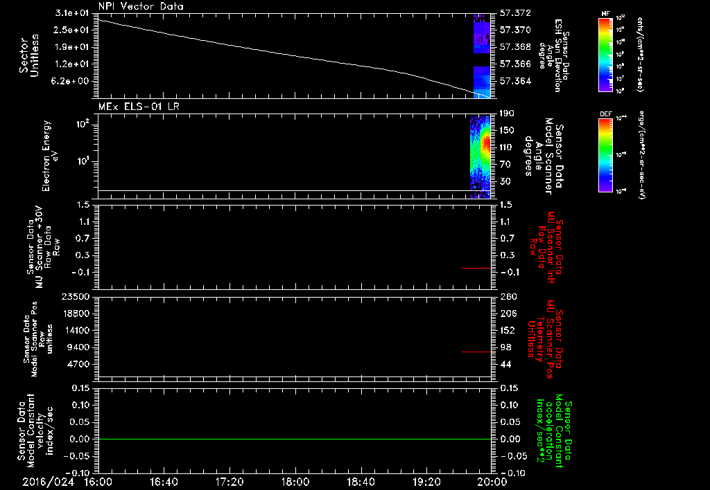The image size is (710, 490).
Task: Click the 'MU Scanner +30V Raw Data' axis label
Action: click(44, 247)
